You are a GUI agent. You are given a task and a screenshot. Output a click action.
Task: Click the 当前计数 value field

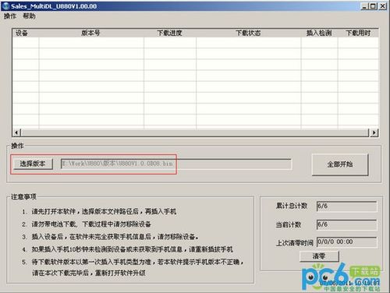[x=346, y=224]
